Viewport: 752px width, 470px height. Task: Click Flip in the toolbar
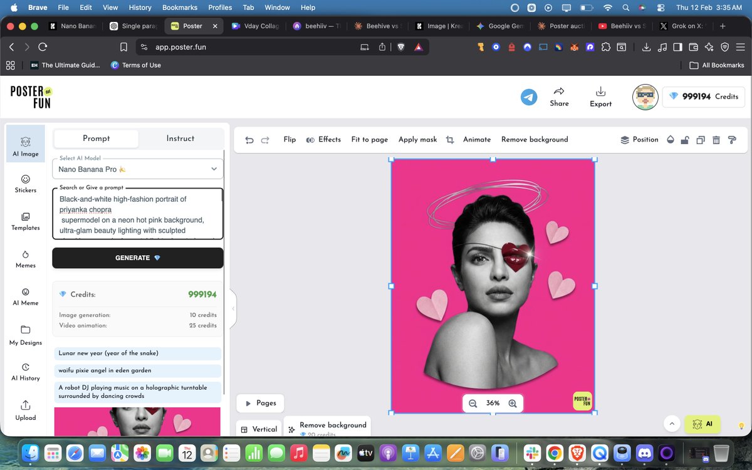point(290,140)
